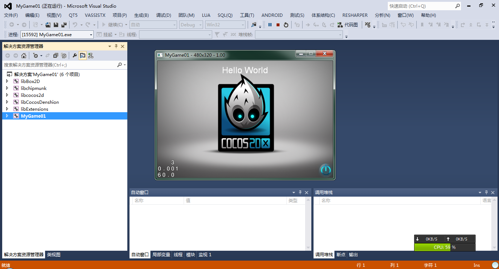Click the Show All Files icon
Image resolution: width=499 pixels, height=269 pixels.
(64, 56)
